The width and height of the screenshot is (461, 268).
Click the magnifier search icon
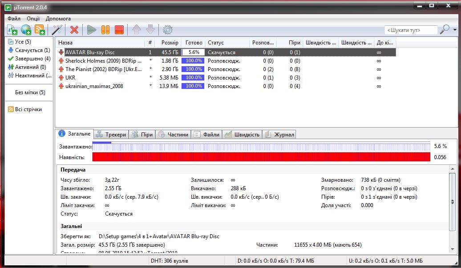445,29
